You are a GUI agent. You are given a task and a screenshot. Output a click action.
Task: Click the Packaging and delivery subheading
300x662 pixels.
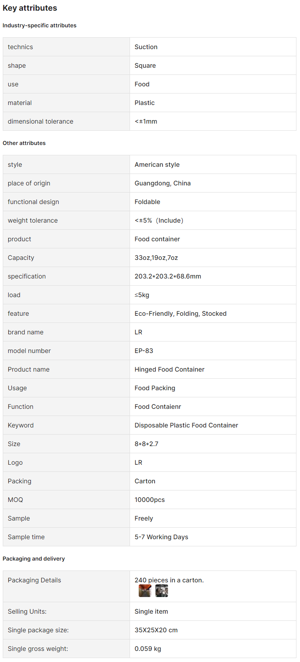pos(34,559)
